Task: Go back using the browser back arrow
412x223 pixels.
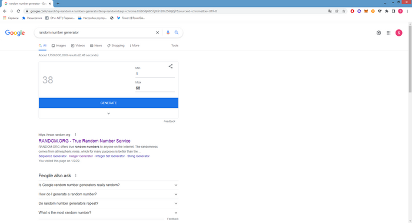Action: coord(5,11)
